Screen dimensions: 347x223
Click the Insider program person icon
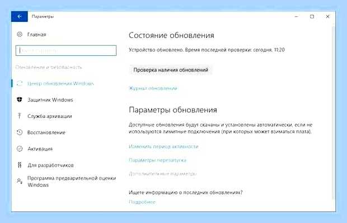(x=20, y=181)
